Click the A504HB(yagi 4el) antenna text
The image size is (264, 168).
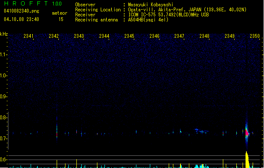[x=148, y=20]
